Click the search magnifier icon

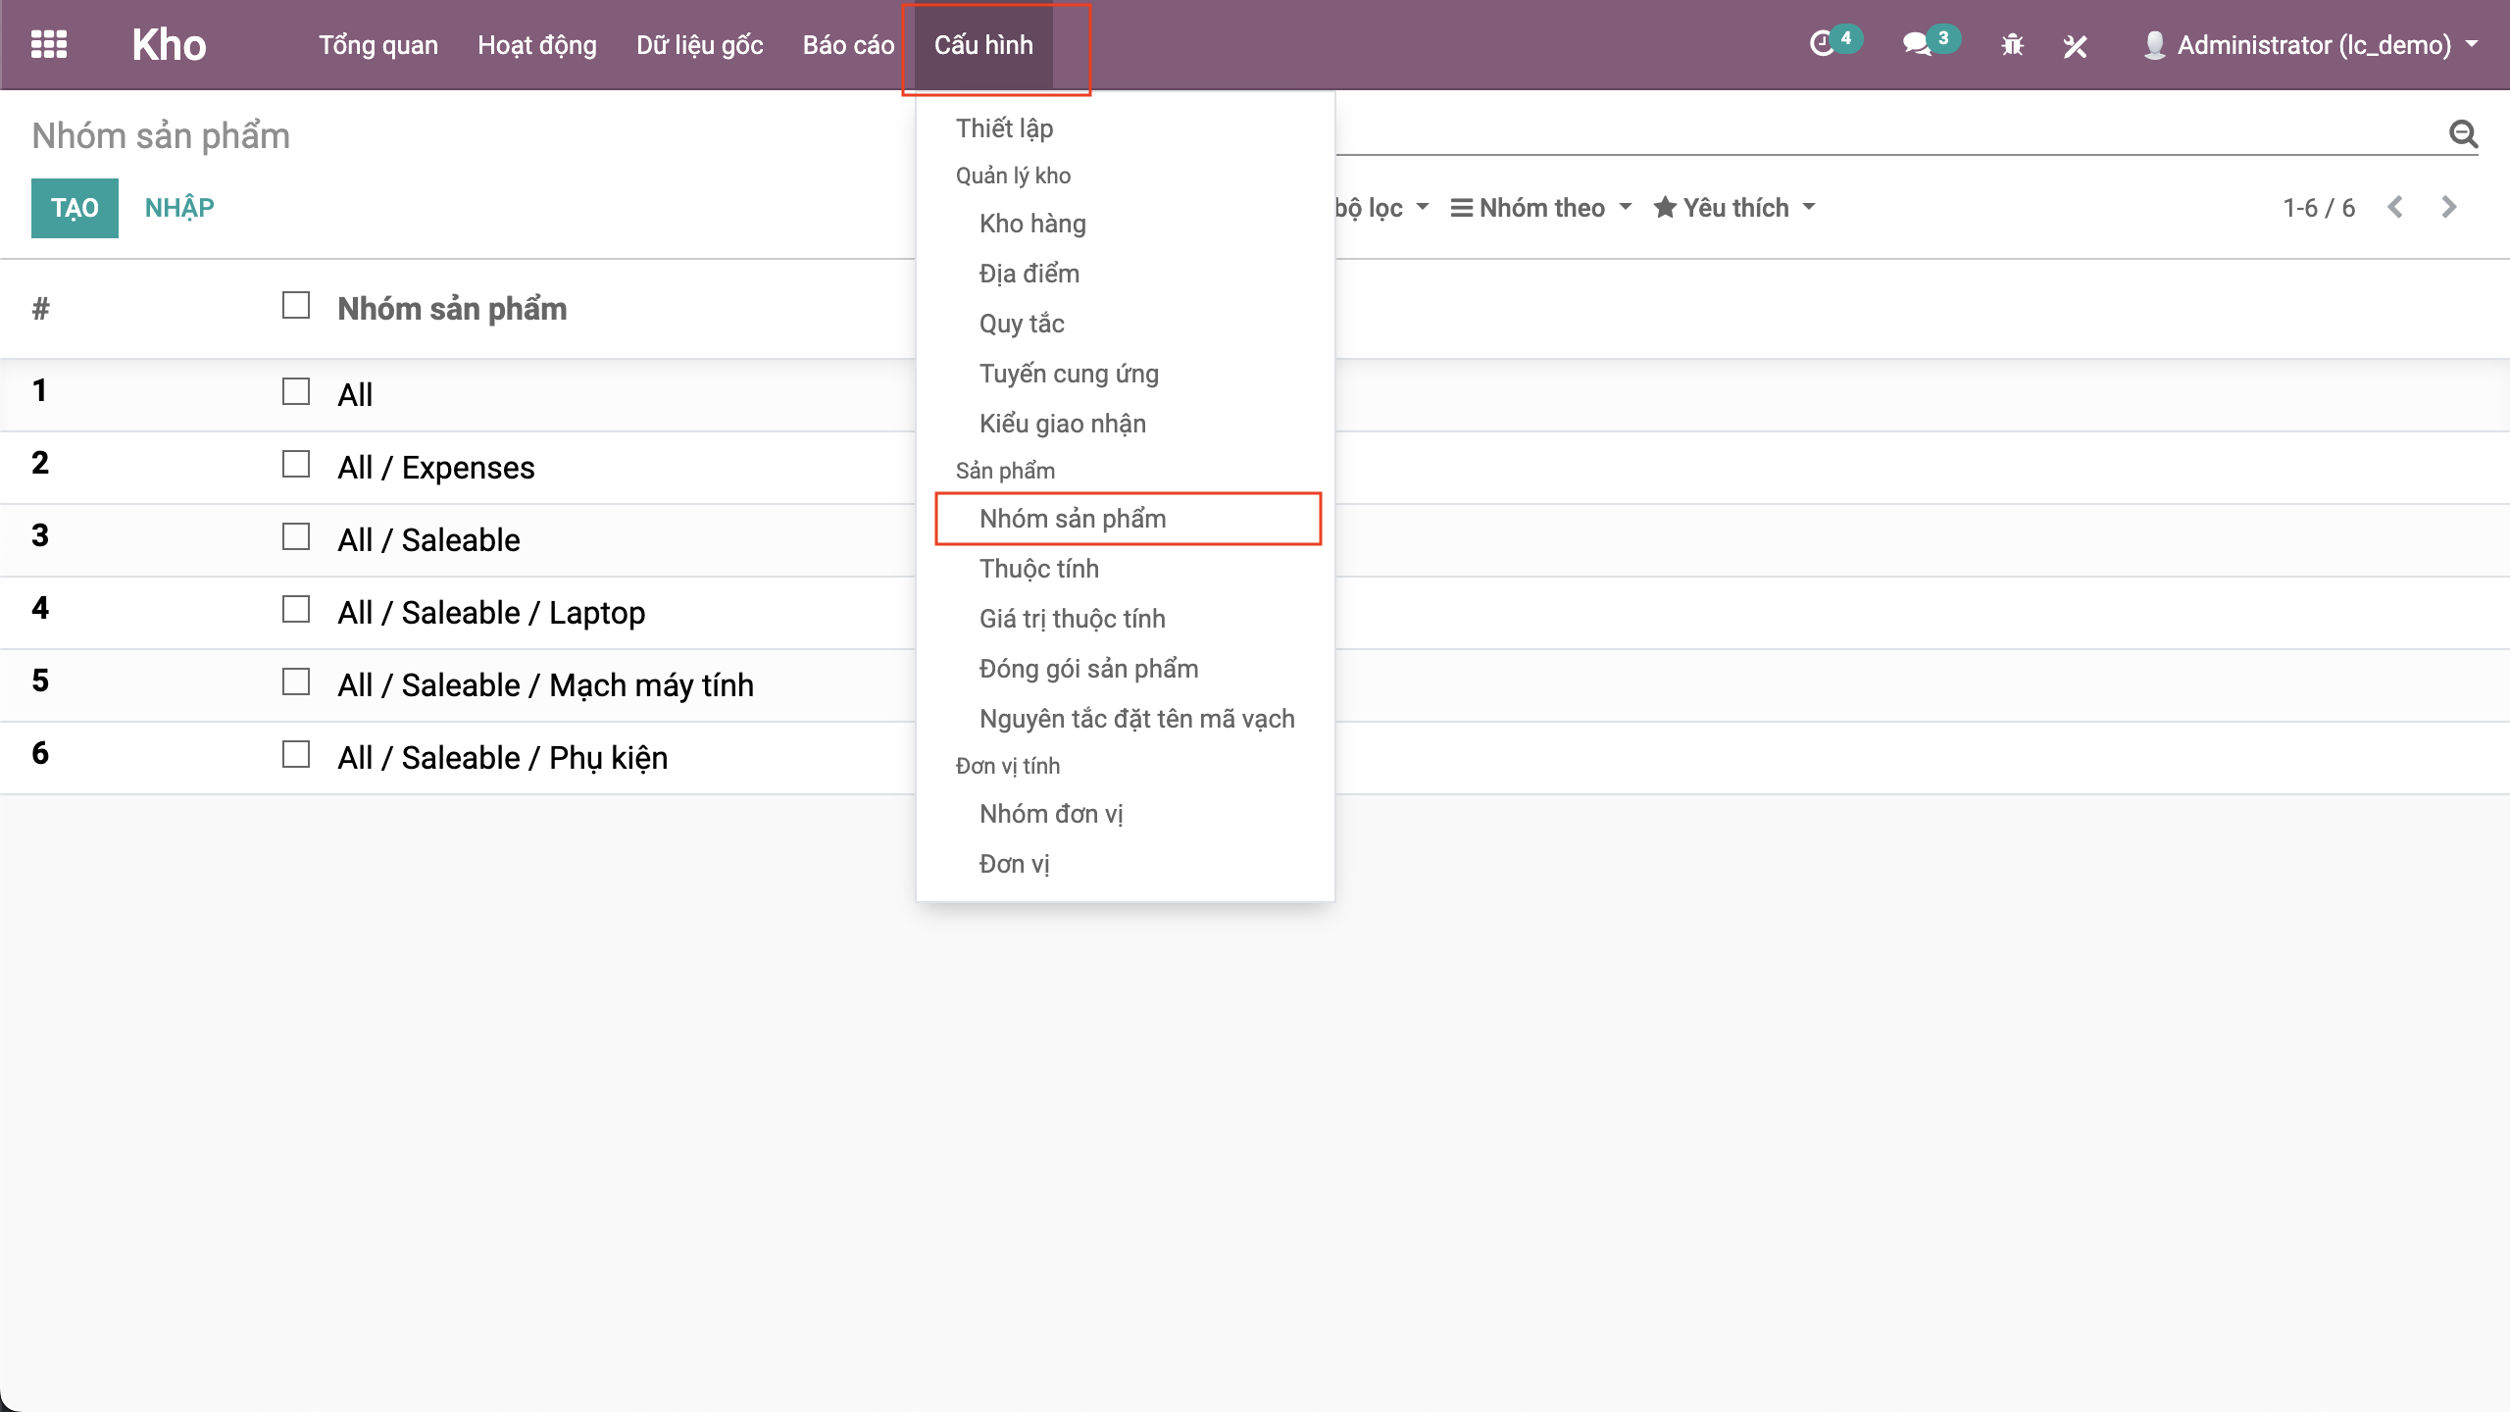(2463, 133)
